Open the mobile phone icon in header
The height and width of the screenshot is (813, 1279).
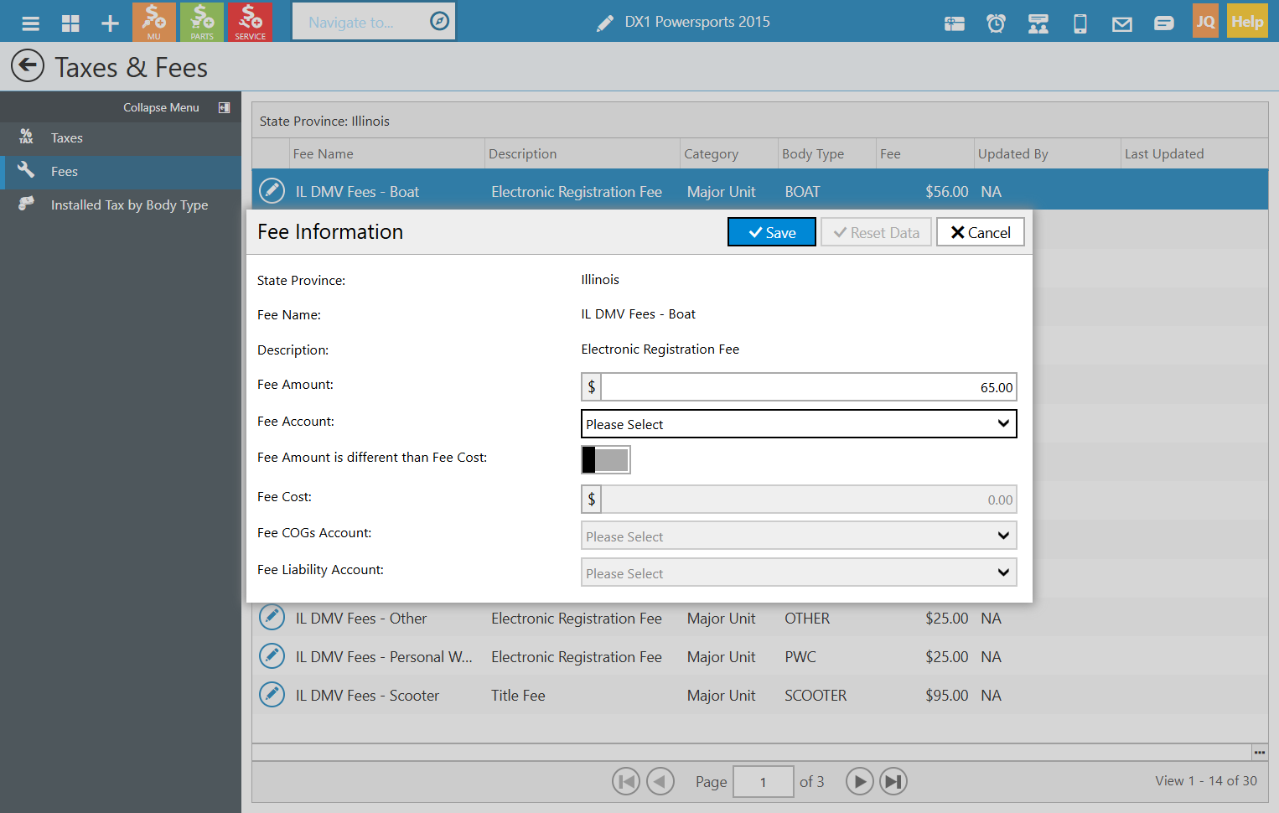tap(1080, 23)
